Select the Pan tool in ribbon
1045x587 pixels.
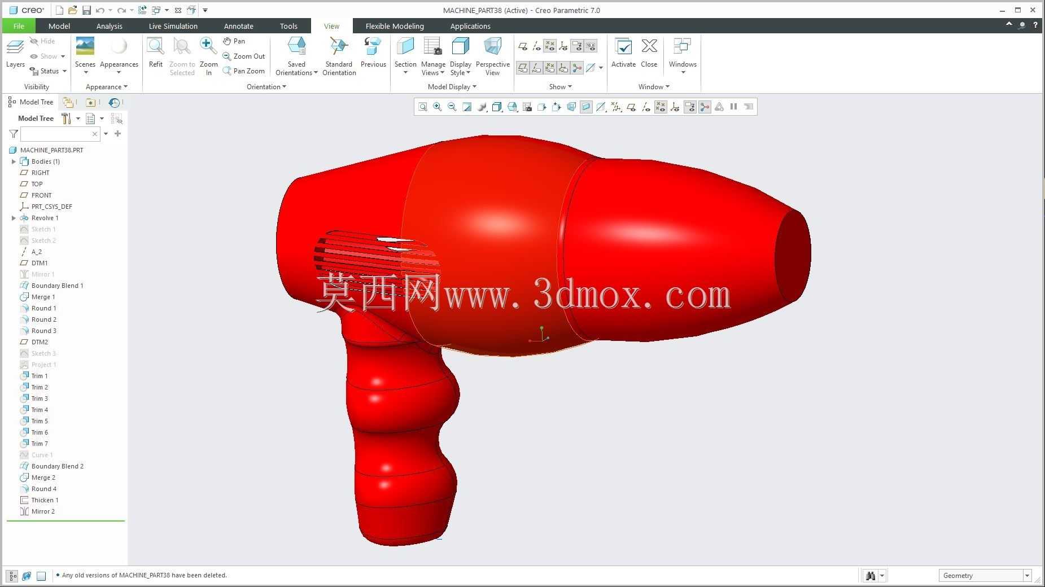point(234,41)
